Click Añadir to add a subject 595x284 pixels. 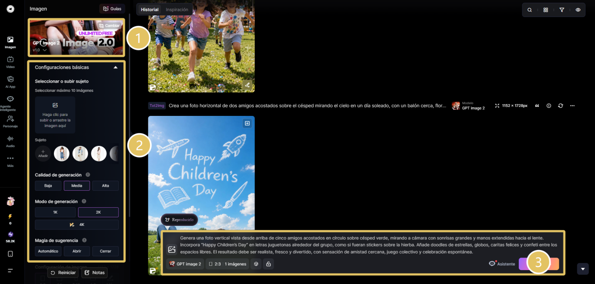point(43,153)
